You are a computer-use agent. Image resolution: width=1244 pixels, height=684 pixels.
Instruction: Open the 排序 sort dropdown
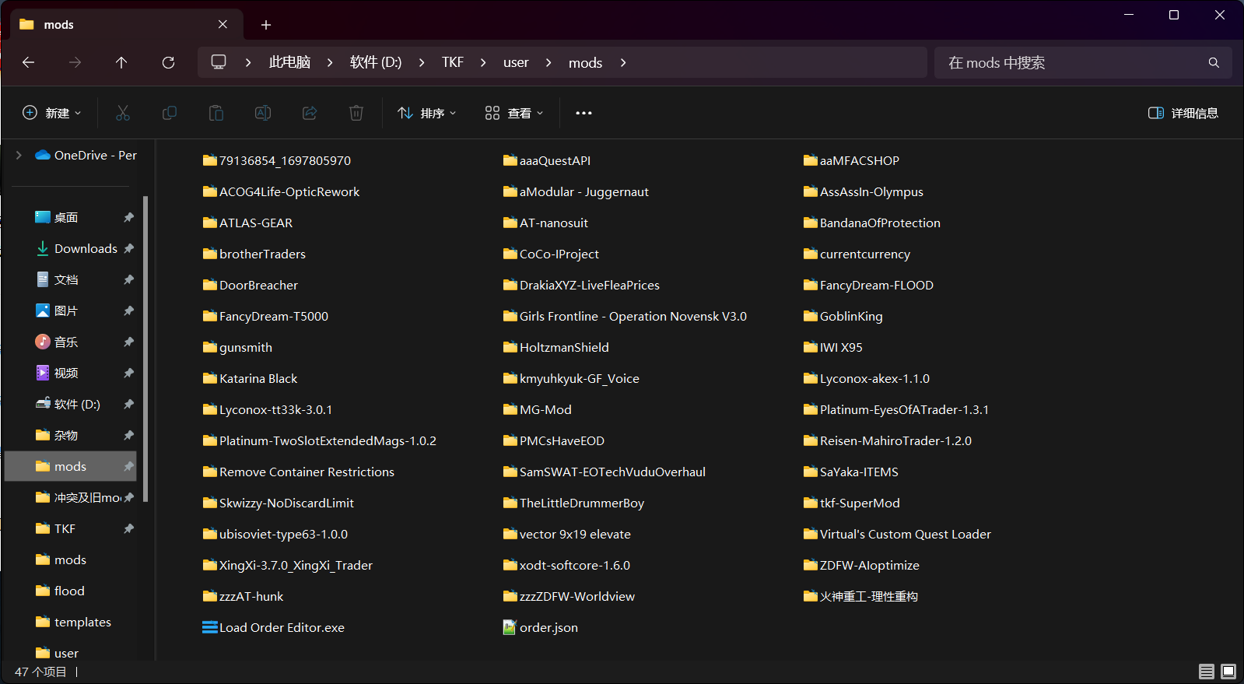(x=427, y=114)
